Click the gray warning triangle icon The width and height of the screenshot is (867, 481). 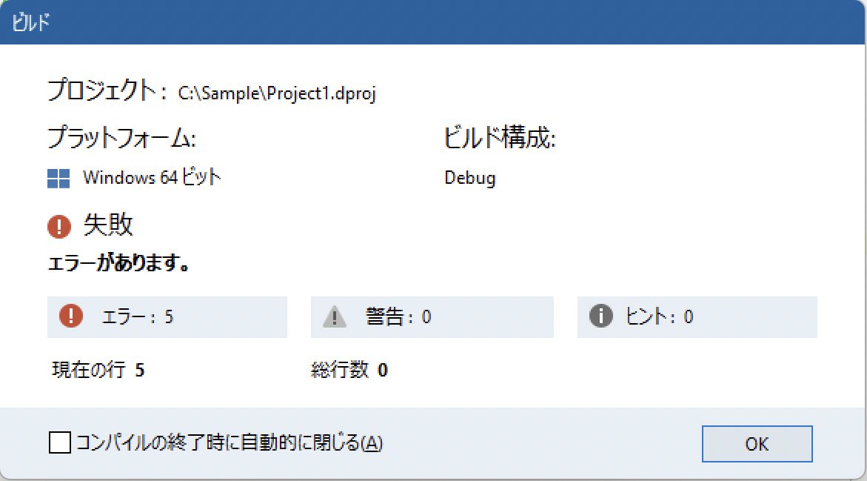(335, 317)
